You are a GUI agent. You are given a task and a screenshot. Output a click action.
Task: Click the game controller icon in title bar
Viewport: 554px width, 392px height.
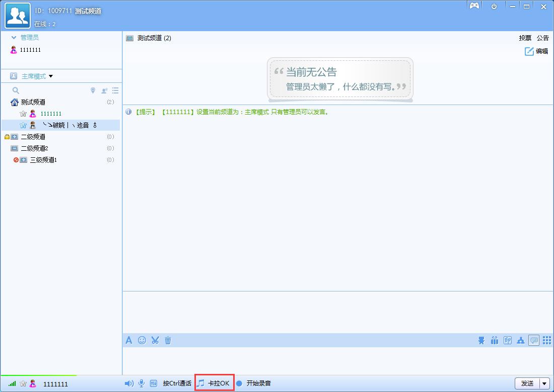pos(474,6)
